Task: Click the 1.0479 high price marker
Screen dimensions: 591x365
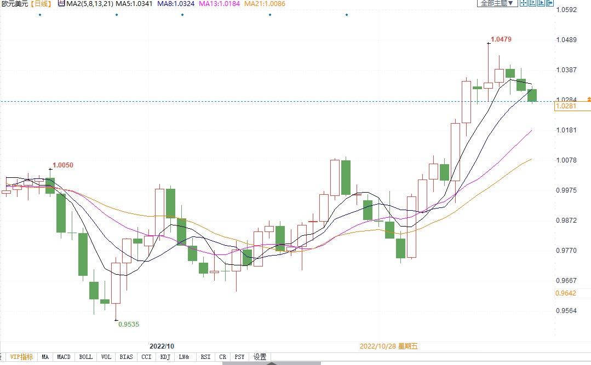Action: pos(501,39)
